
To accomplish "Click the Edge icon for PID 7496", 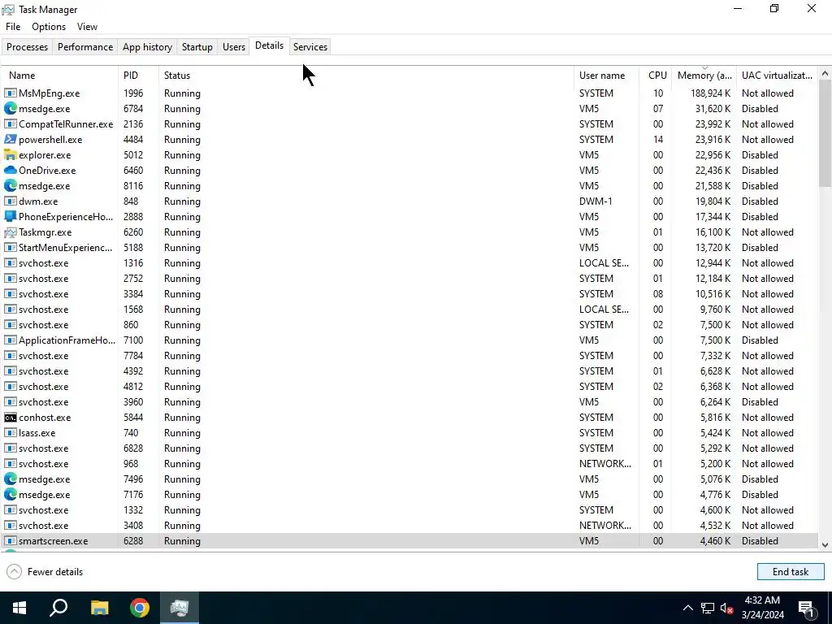I will coord(10,479).
